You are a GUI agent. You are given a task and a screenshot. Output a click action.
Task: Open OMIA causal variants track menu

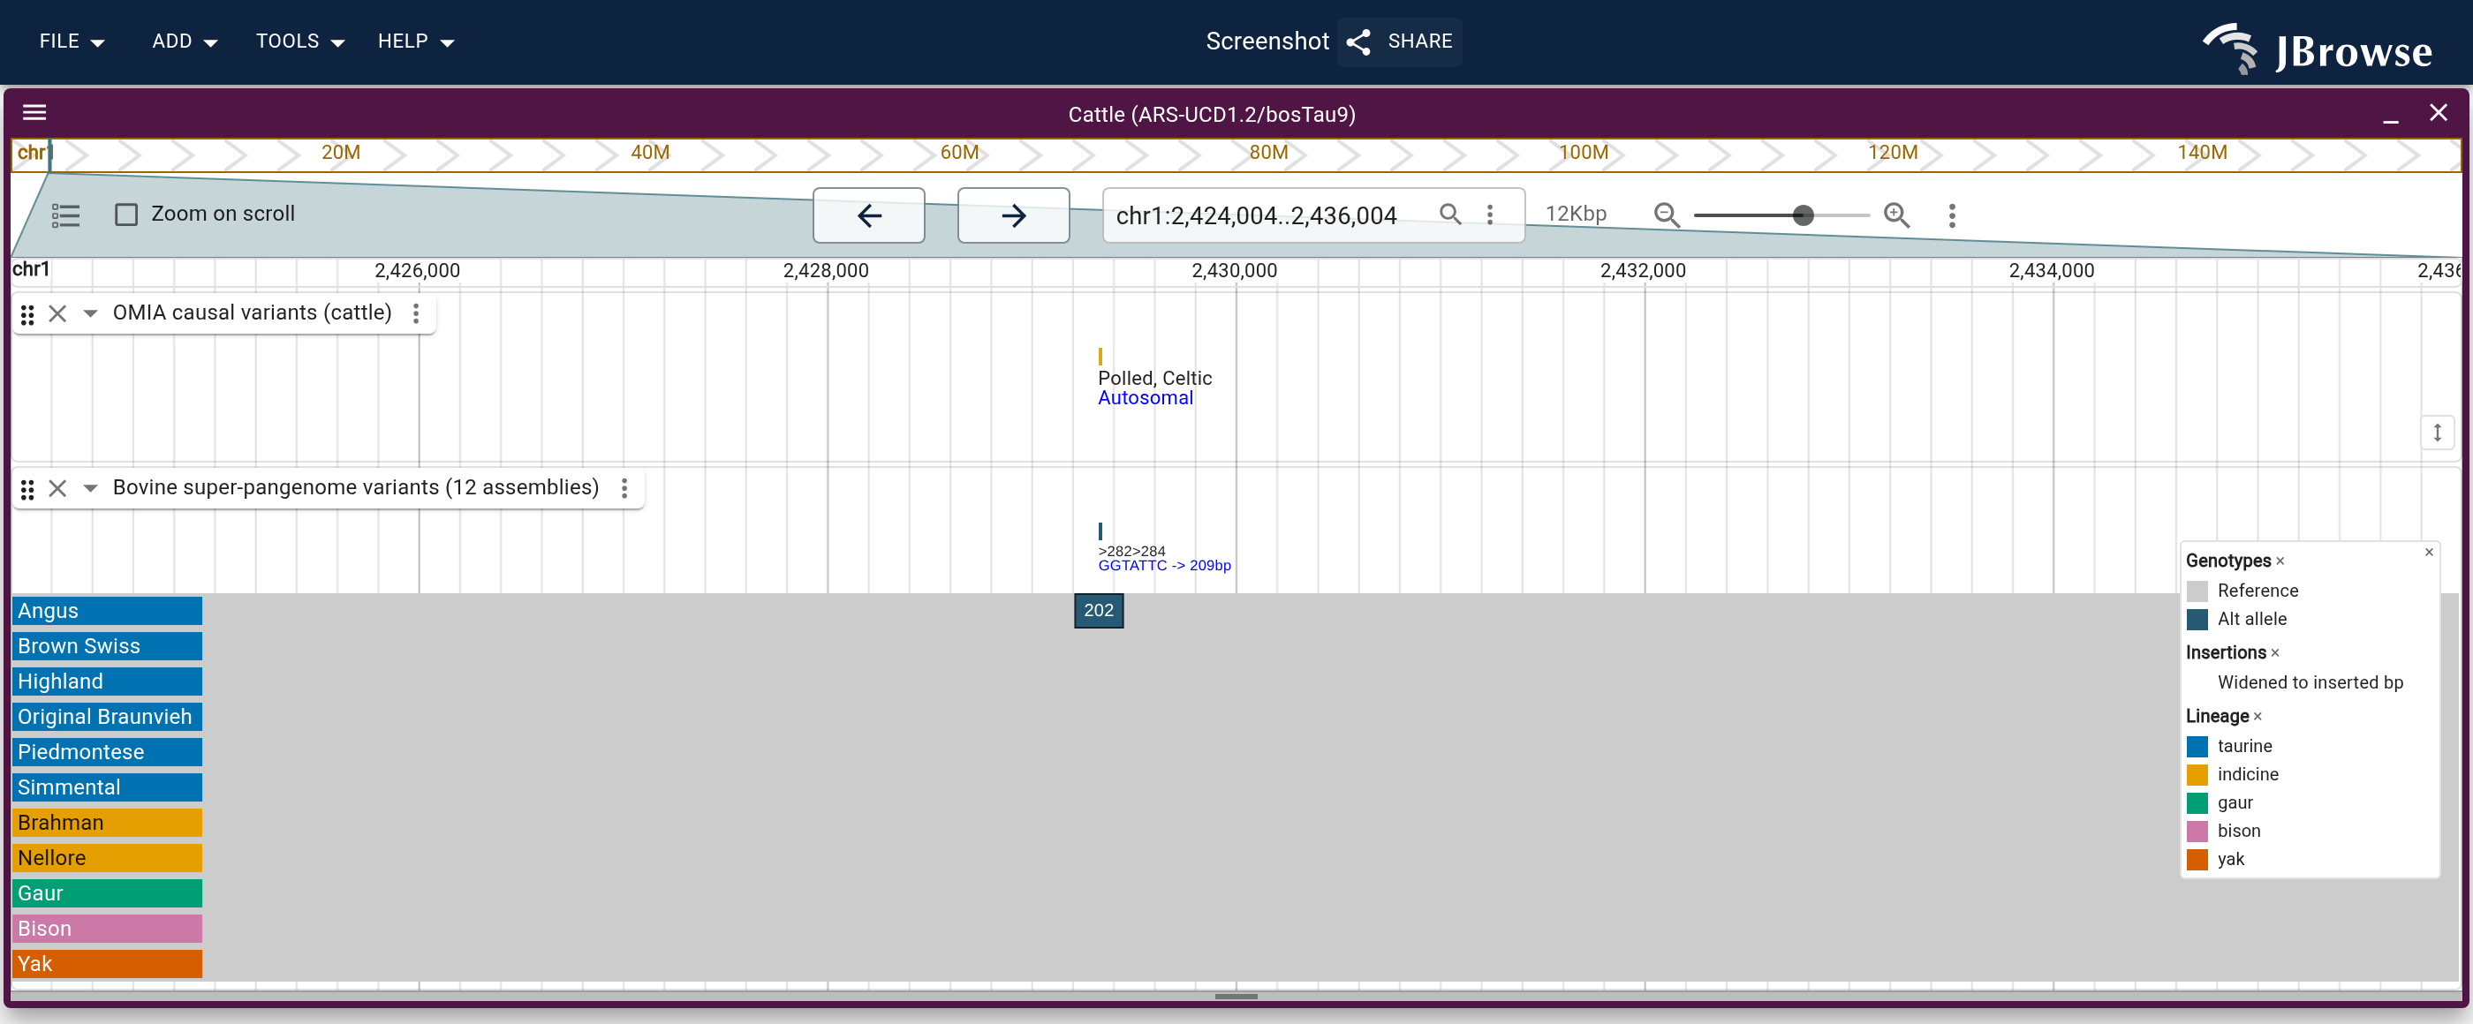(x=416, y=314)
